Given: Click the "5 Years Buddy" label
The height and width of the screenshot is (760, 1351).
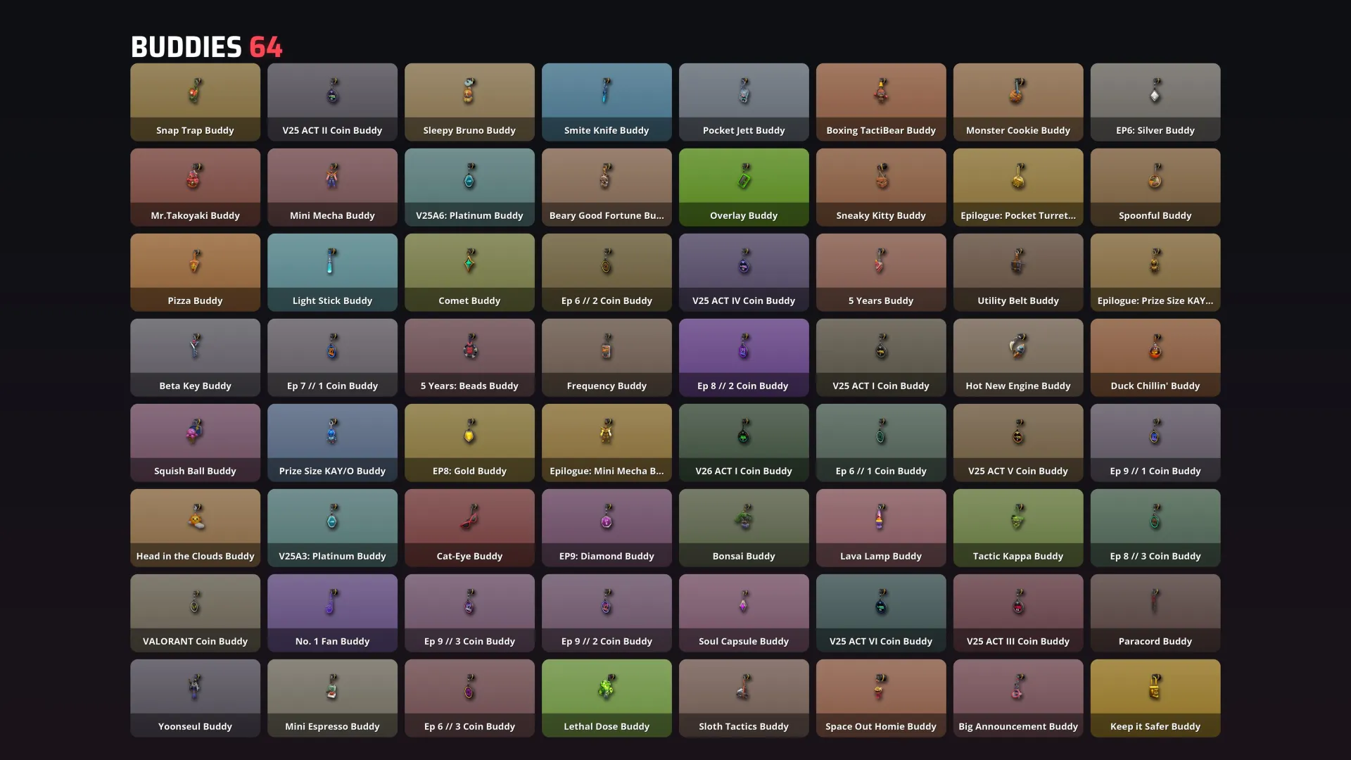Looking at the screenshot, I should (881, 300).
